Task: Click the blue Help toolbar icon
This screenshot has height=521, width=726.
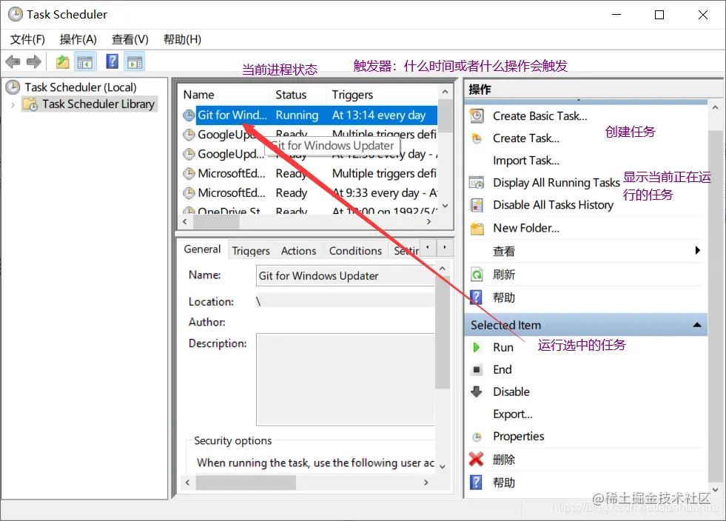Action: coord(112,61)
